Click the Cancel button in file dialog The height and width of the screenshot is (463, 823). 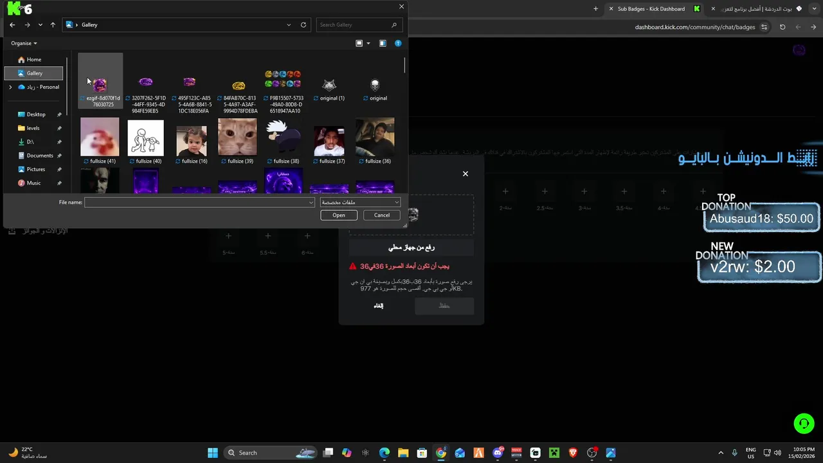(382, 215)
